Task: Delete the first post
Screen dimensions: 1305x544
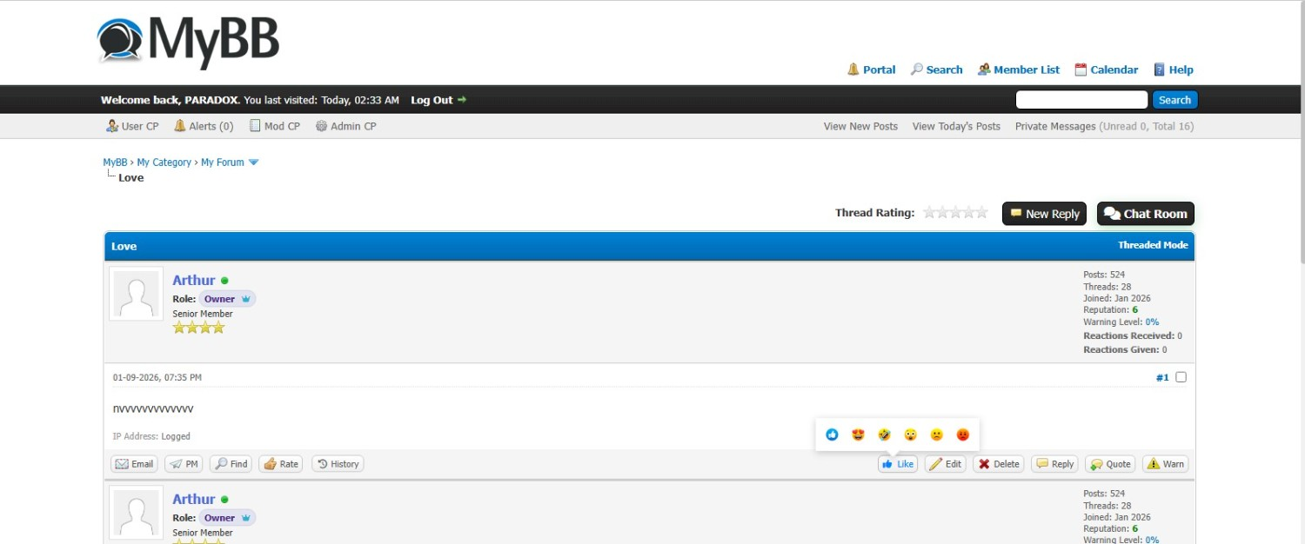Action: point(998,464)
